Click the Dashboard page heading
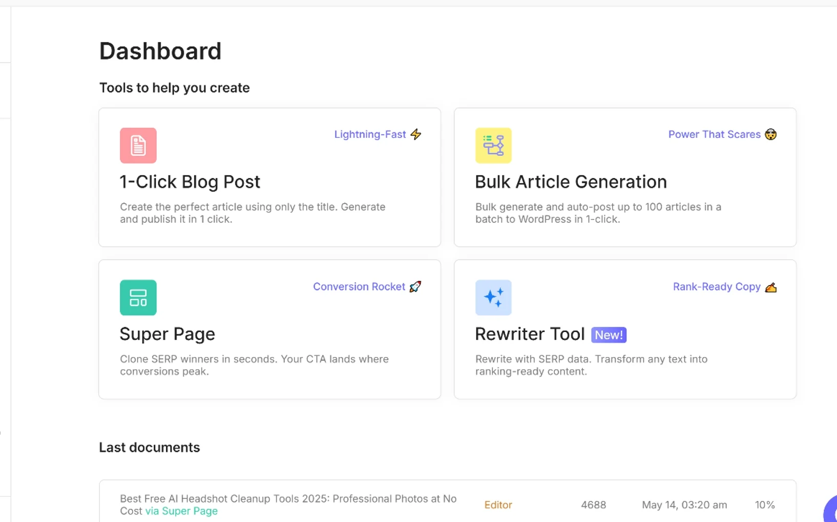The image size is (837, 522). click(160, 51)
